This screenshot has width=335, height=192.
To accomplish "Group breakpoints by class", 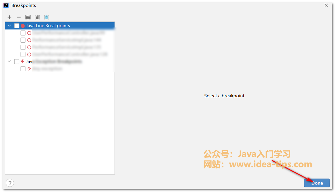I will (x=47, y=17).
